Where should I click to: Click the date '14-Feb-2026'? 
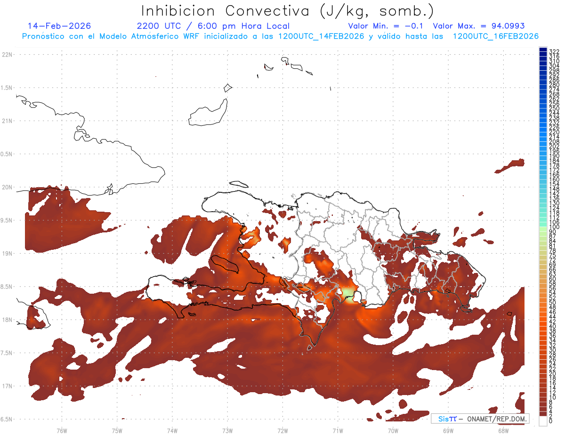click(x=60, y=26)
